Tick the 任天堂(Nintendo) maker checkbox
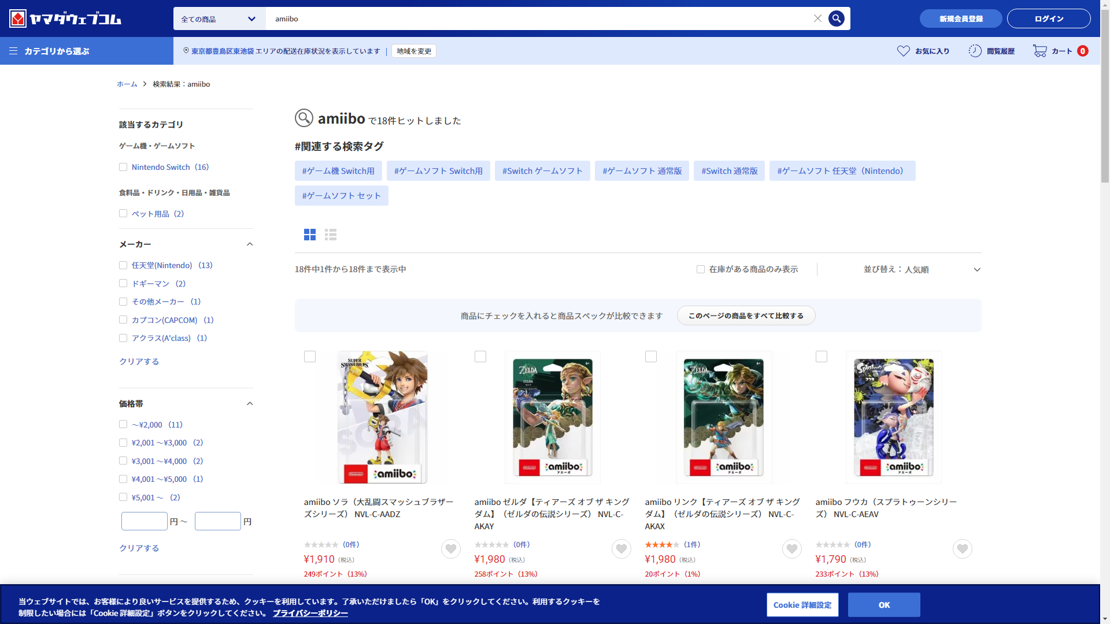The height and width of the screenshot is (624, 1110). click(x=123, y=265)
